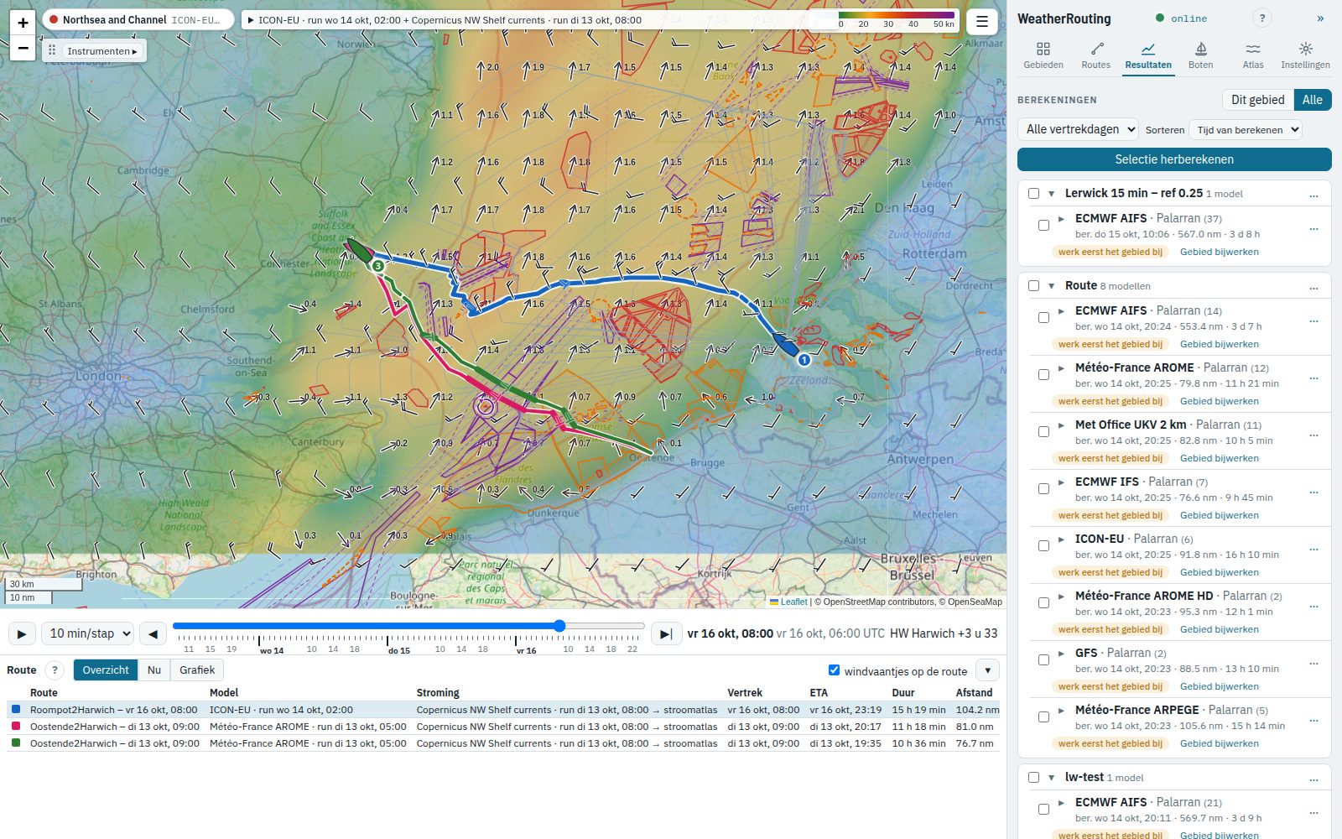Collapse the Route 8 modellen group

coord(1051,285)
